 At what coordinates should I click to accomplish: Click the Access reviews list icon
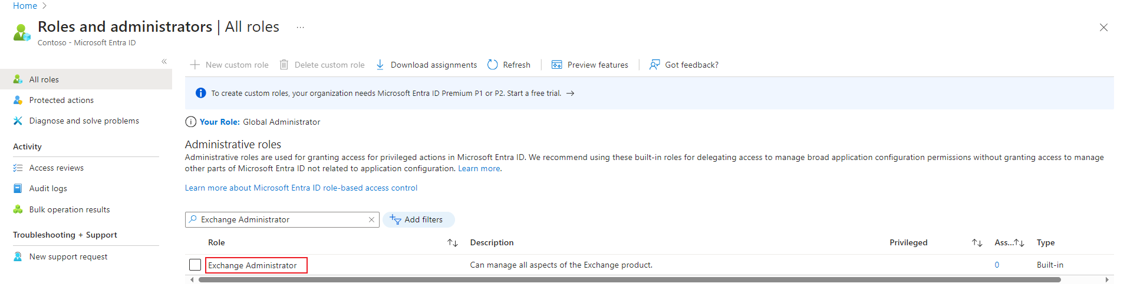click(18, 168)
